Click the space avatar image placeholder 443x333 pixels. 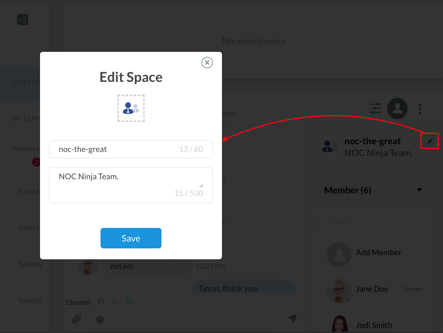pyautogui.click(x=131, y=108)
